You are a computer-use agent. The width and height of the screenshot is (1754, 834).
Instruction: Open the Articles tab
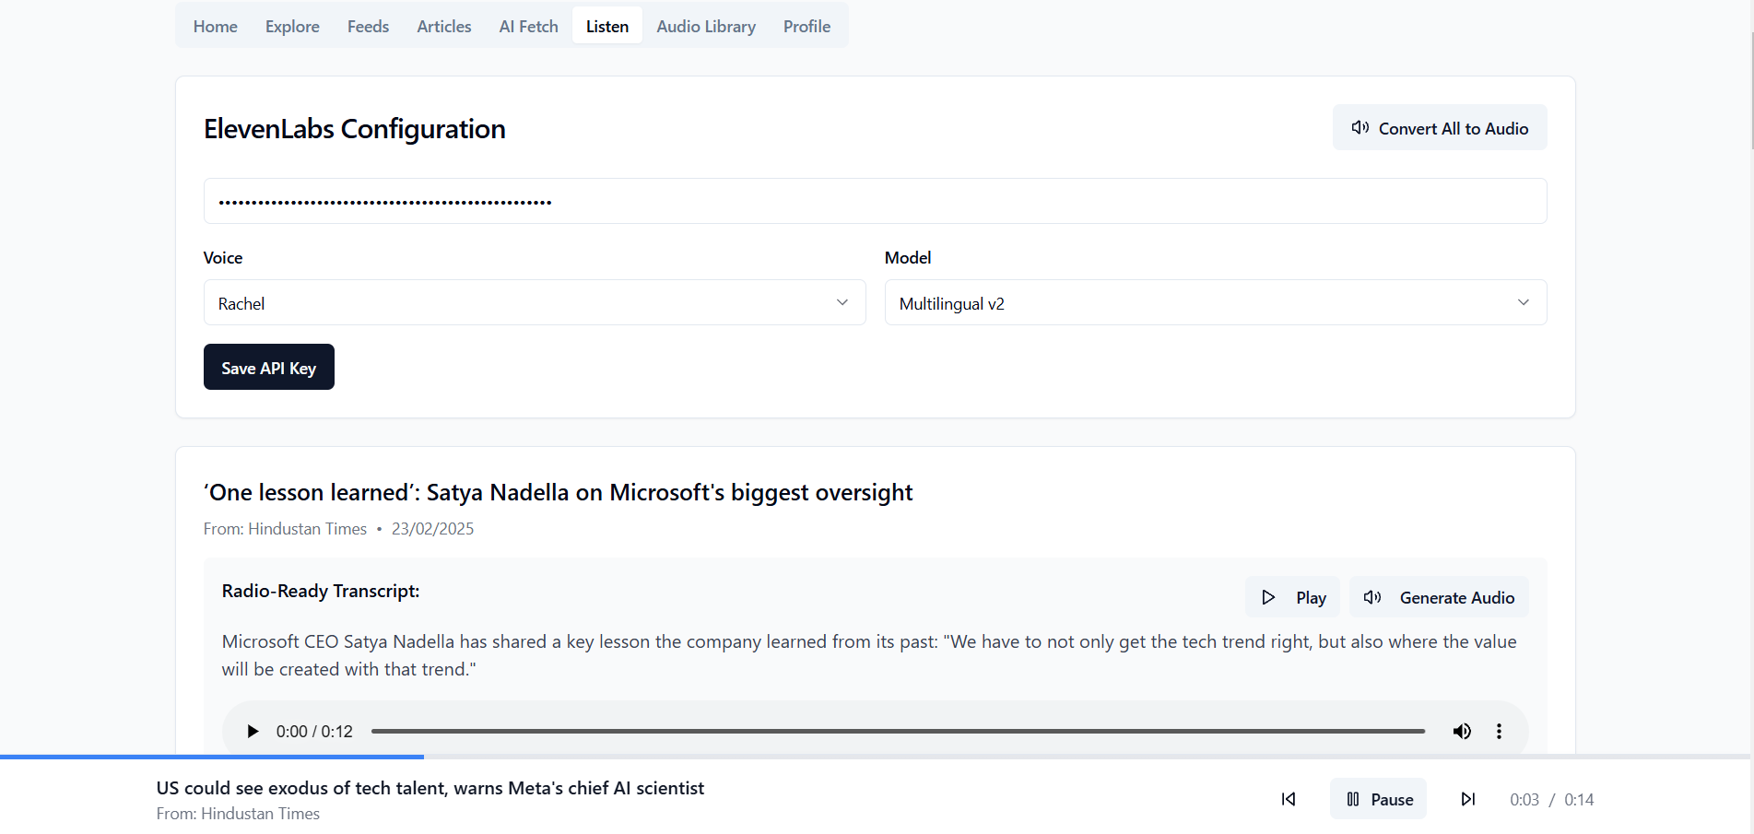444,27
